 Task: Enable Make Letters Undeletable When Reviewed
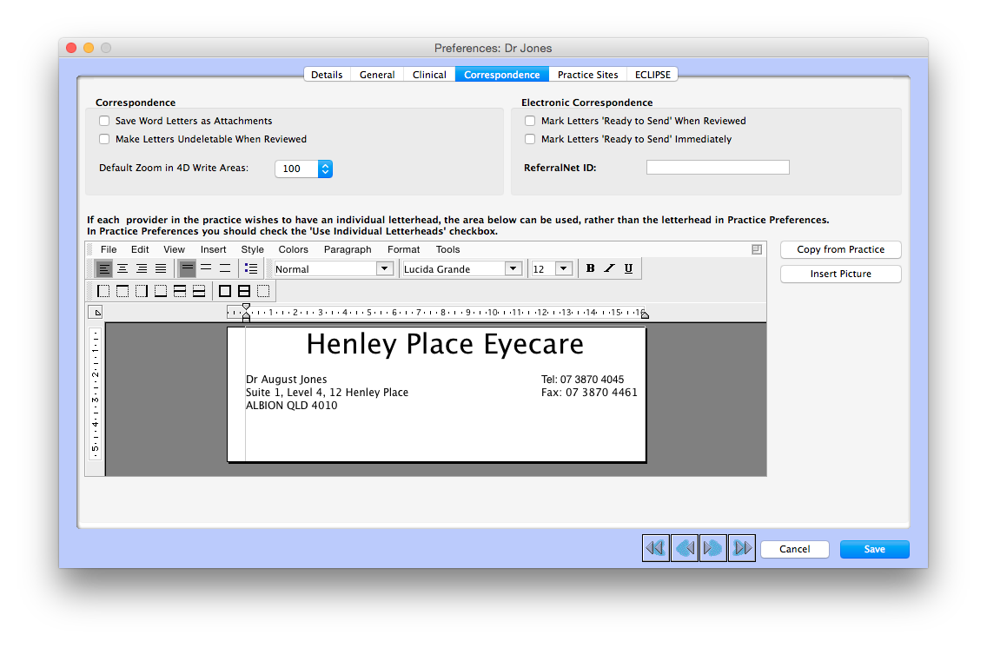(x=104, y=139)
